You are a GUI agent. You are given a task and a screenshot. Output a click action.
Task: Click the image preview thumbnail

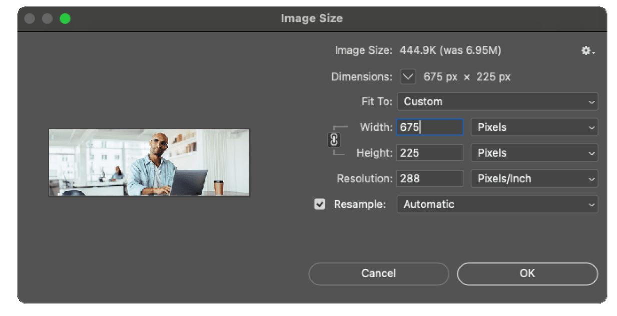click(149, 162)
